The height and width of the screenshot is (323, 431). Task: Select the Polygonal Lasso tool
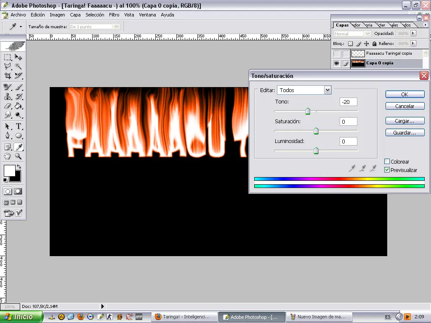[x=8, y=66]
